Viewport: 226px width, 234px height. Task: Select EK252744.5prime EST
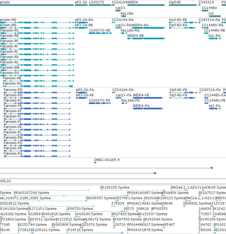click(19, 227)
